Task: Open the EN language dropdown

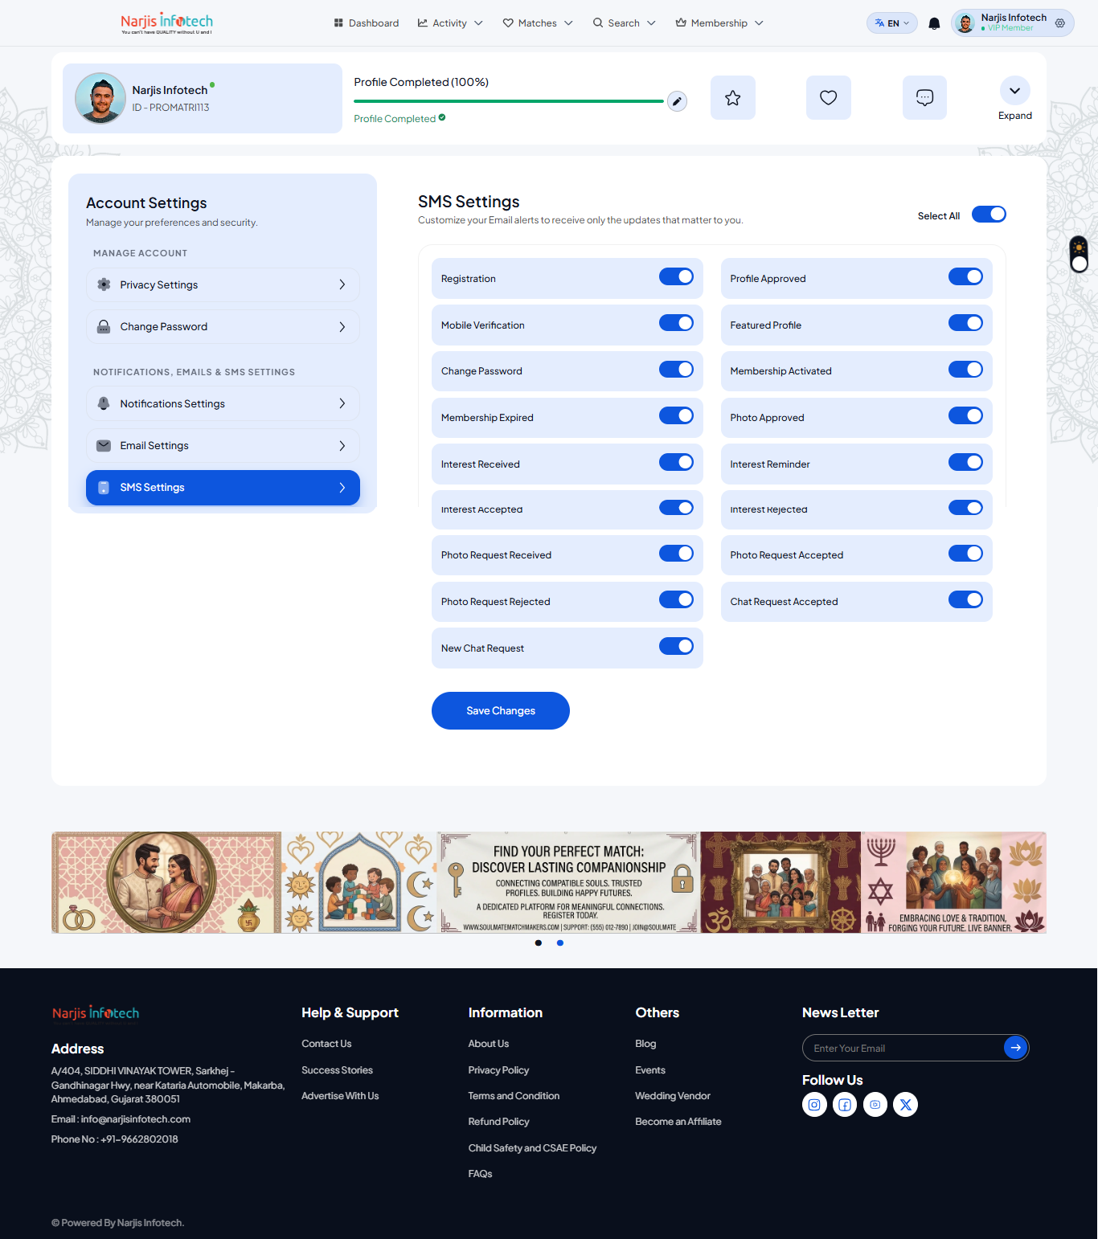Action: (892, 23)
